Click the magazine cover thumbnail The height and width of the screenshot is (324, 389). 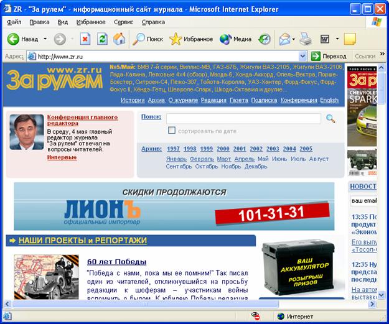(362, 106)
